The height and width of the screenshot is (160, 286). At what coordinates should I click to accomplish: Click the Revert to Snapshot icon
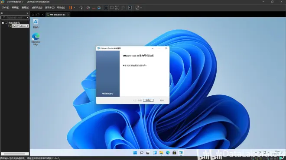[94, 8]
